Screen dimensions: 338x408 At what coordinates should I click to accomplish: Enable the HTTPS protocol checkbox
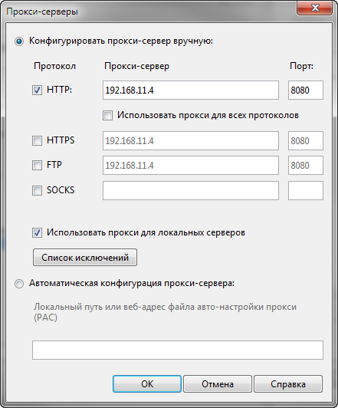tap(37, 141)
